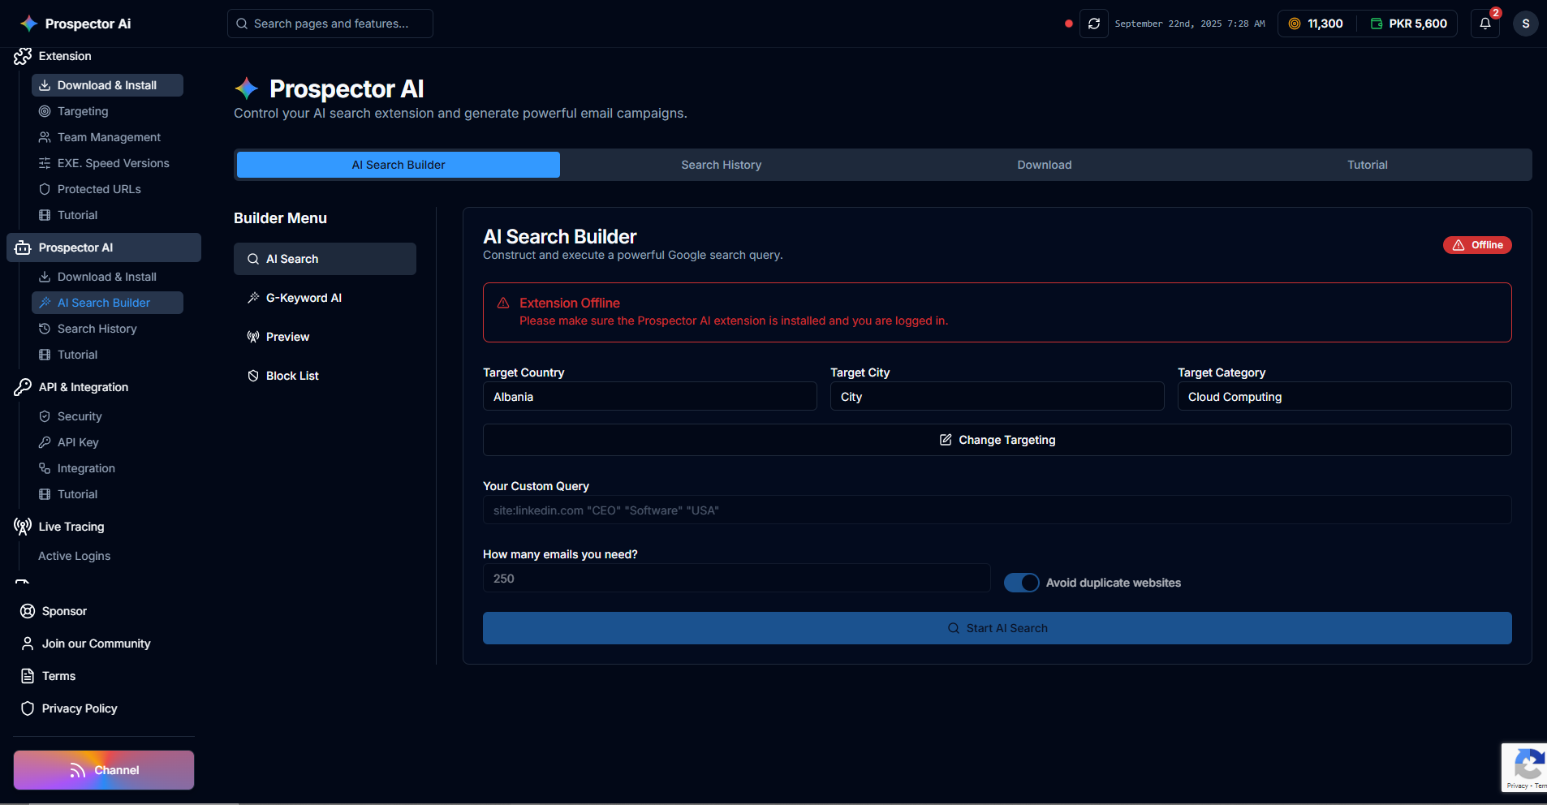
Task: Switch to the Search History tab
Action: click(x=721, y=165)
